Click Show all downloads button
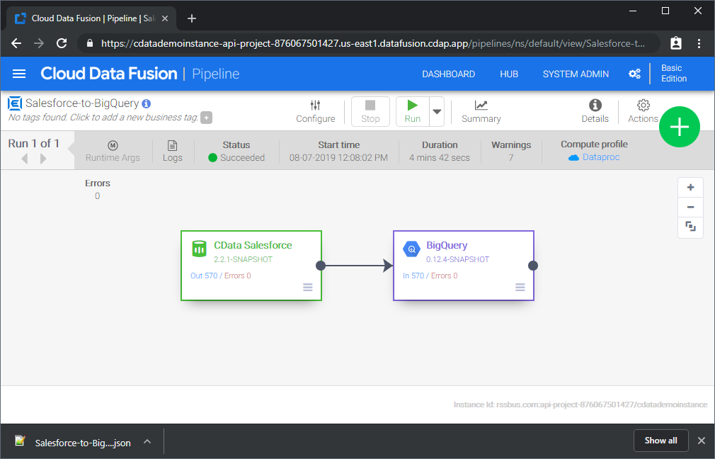The image size is (715, 459). pyautogui.click(x=660, y=441)
